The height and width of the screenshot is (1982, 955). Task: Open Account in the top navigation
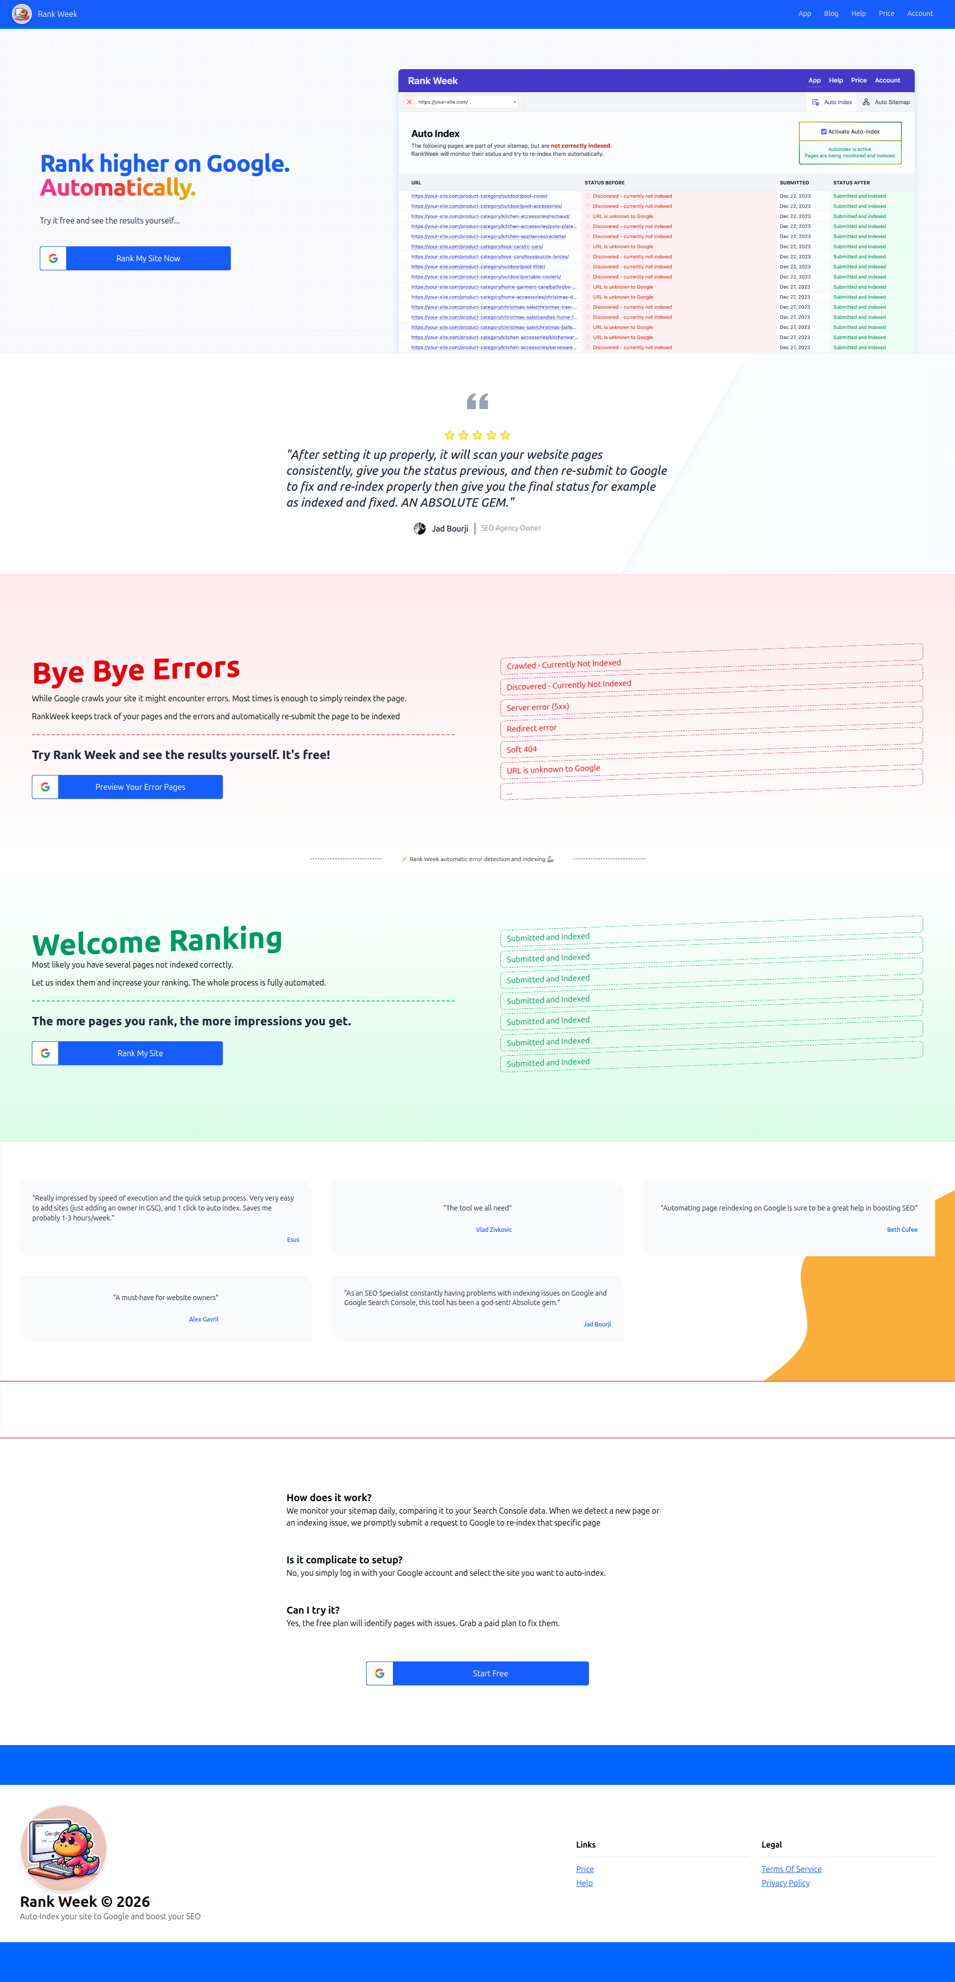coord(920,14)
